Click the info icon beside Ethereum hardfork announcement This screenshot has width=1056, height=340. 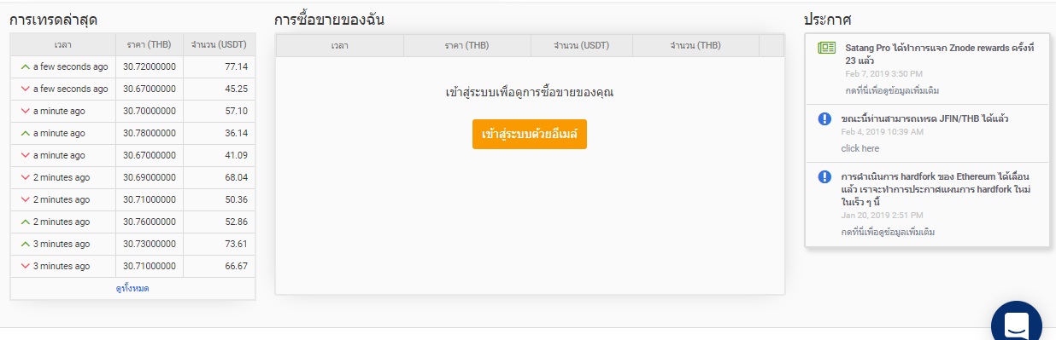[824, 177]
